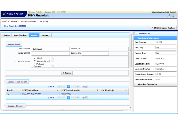This screenshot has height=125, width=178.
Task: Open rows-per-page dropdown in upper paginator
Action: 85,86
